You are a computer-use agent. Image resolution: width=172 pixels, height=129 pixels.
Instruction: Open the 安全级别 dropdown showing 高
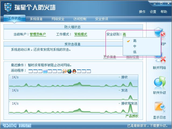click(124, 34)
